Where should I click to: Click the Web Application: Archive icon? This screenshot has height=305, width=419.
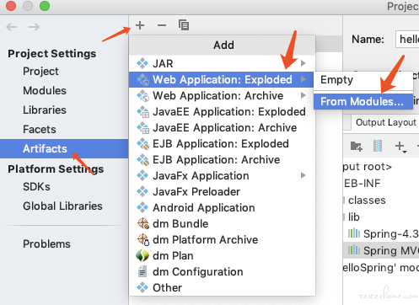(x=142, y=95)
